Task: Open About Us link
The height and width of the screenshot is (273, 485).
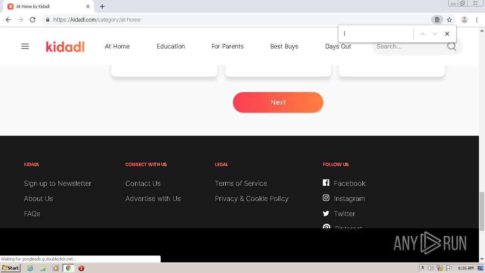Action: [38, 198]
